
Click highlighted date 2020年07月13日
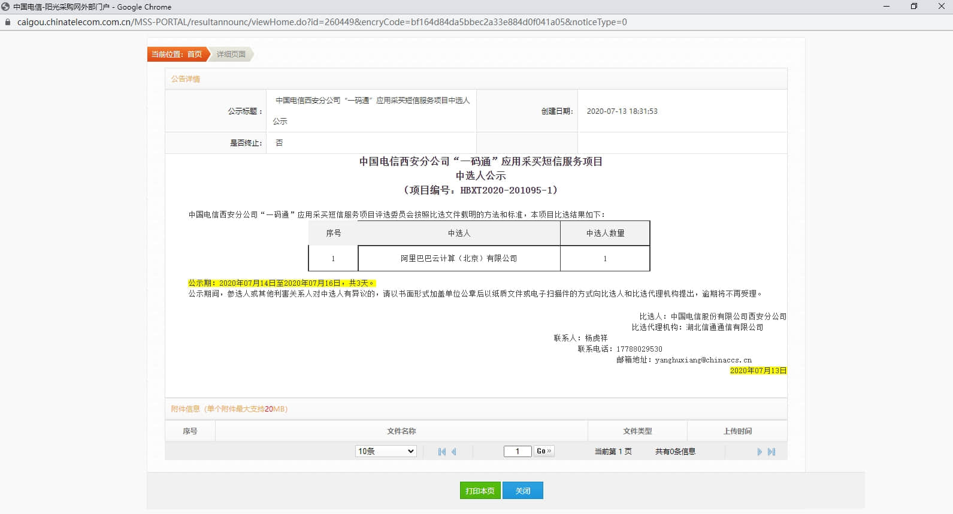(x=758, y=371)
